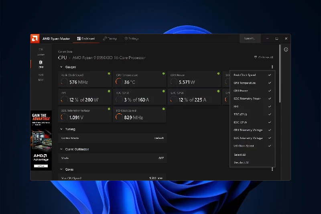Click the I/O Clock Speed gauge dial
Viewport: 321px width, 214px height.
[119, 117]
